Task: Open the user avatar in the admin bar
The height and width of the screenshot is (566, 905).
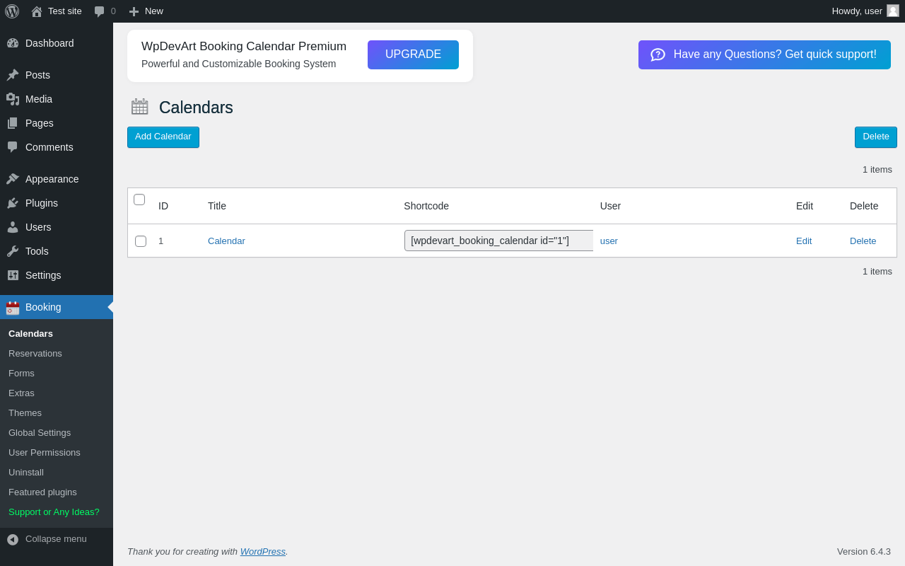Action: pyautogui.click(x=893, y=11)
